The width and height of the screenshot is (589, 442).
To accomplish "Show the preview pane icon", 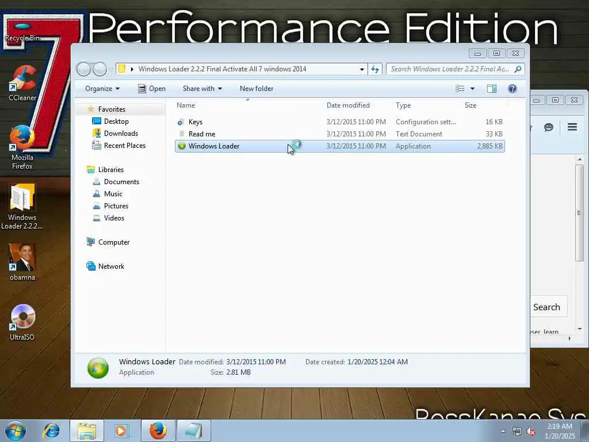I will [x=492, y=89].
